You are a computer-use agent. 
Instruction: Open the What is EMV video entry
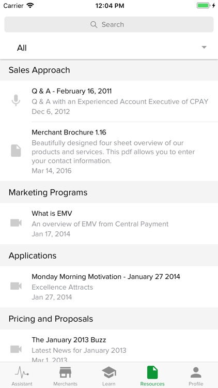pos(109,223)
